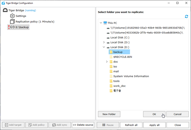Select the iso folder label
191x130 pixels.
click(115, 67)
